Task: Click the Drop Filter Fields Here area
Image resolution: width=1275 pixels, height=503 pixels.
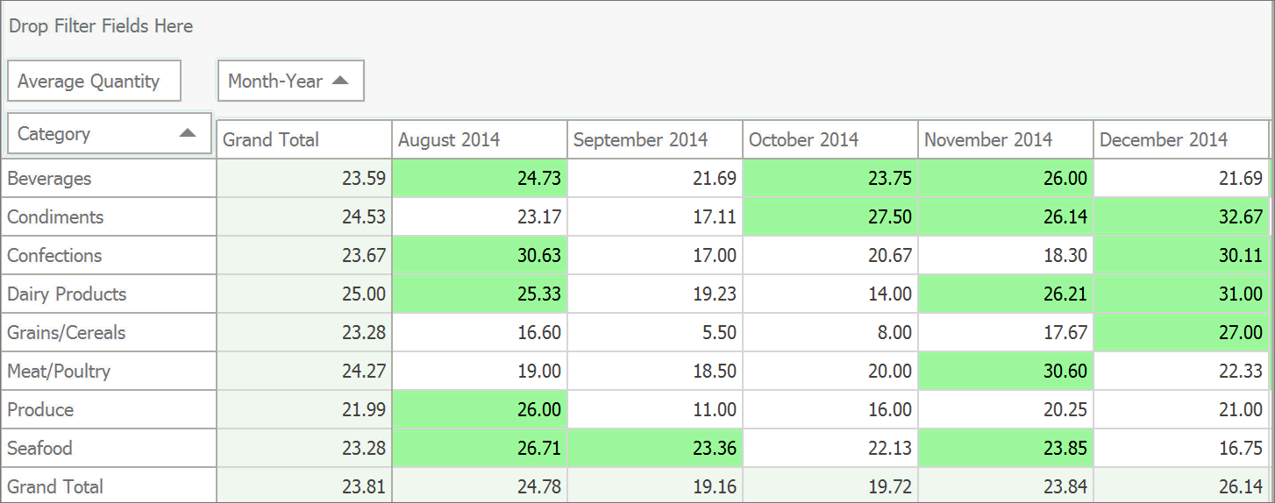Action: coord(101,26)
